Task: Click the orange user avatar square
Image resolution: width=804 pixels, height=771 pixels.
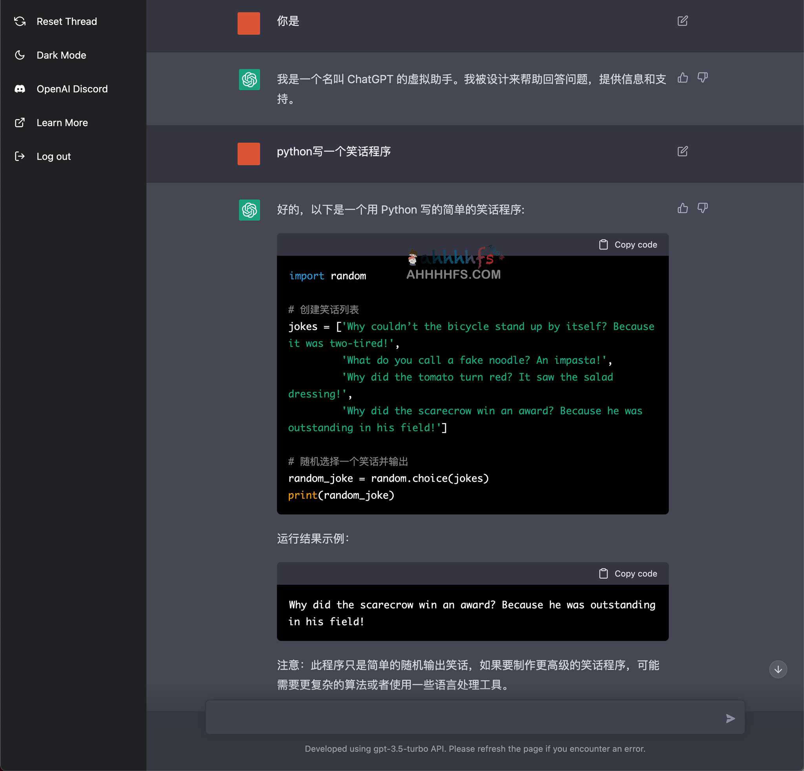Action: 249,24
